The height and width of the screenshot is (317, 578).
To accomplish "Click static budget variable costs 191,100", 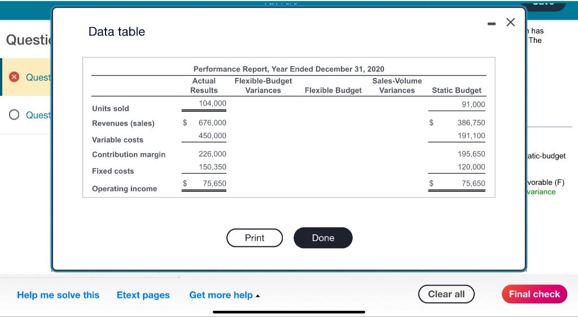I will (471, 135).
